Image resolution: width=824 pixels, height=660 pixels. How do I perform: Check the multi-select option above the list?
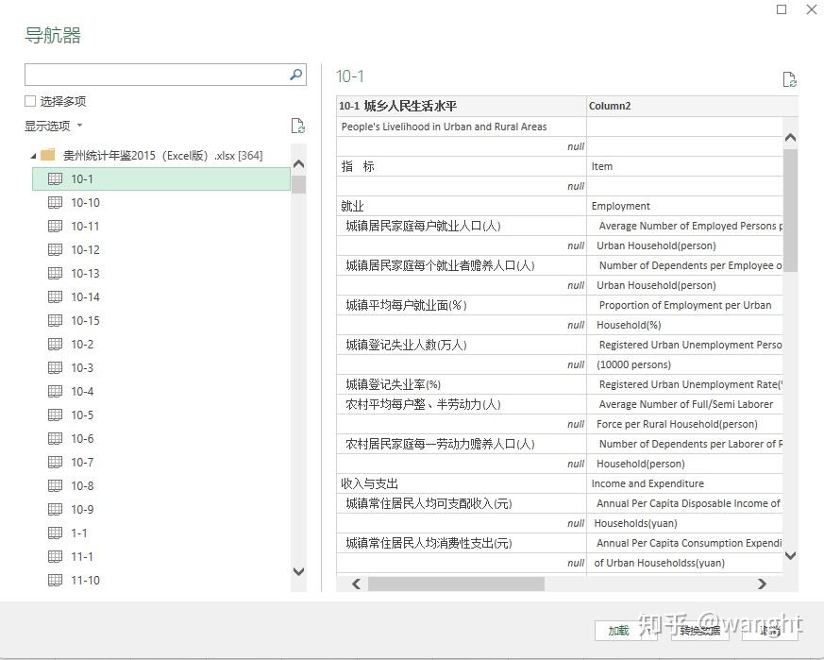point(29,101)
